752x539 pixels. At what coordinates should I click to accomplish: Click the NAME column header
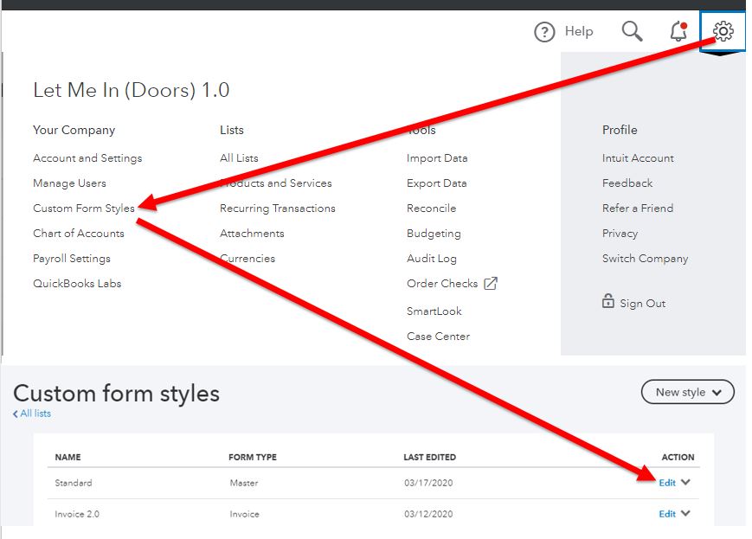[67, 457]
